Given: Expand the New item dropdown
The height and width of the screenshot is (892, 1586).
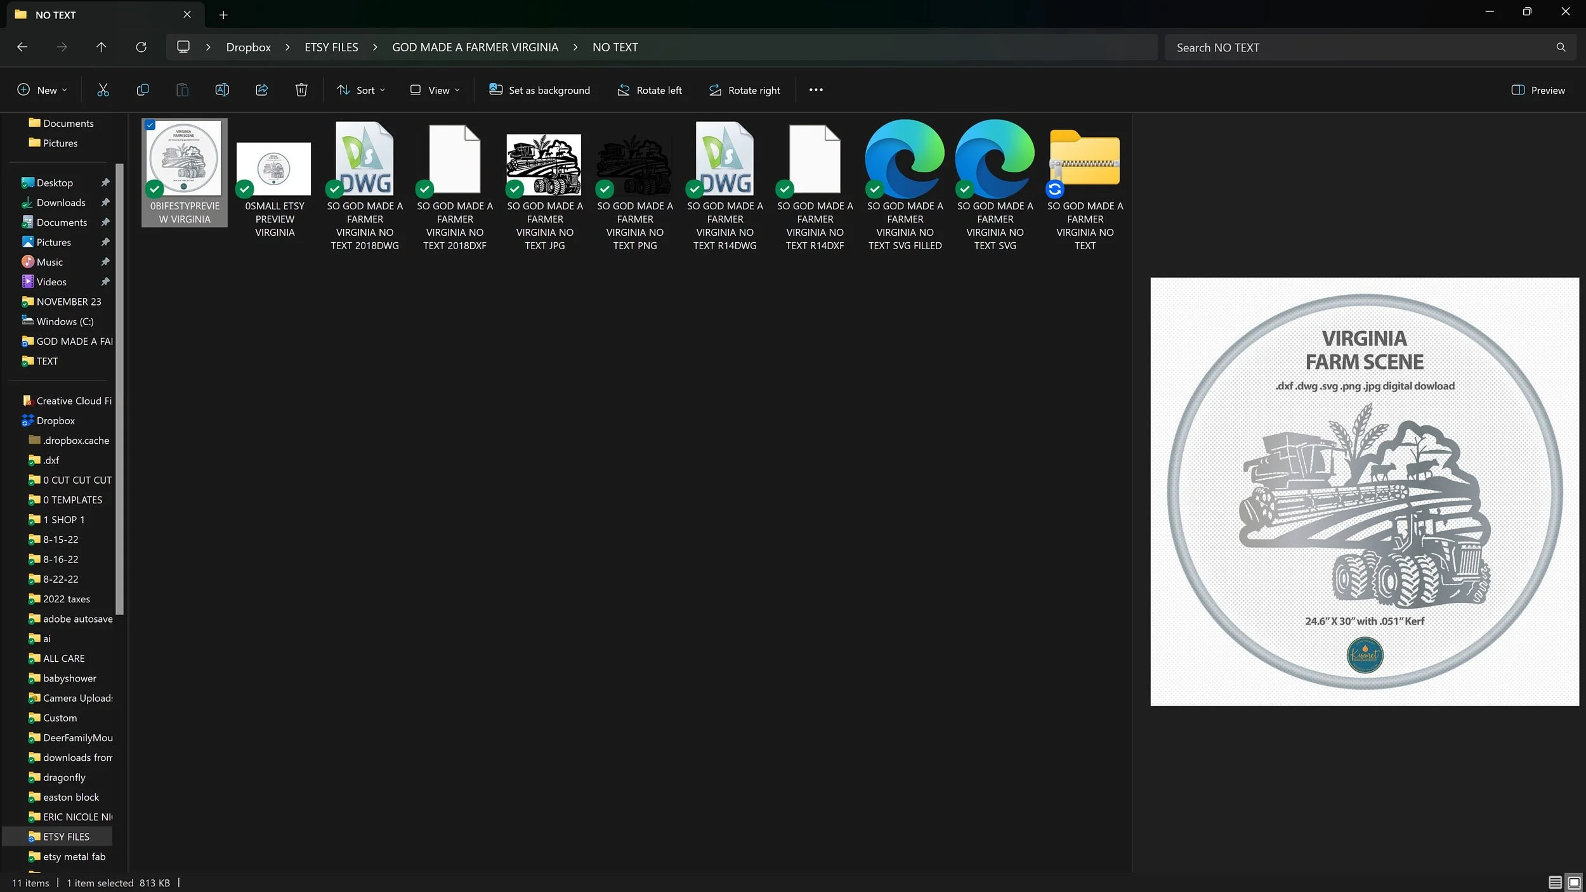Looking at the screenshot, I should point(42,90).
